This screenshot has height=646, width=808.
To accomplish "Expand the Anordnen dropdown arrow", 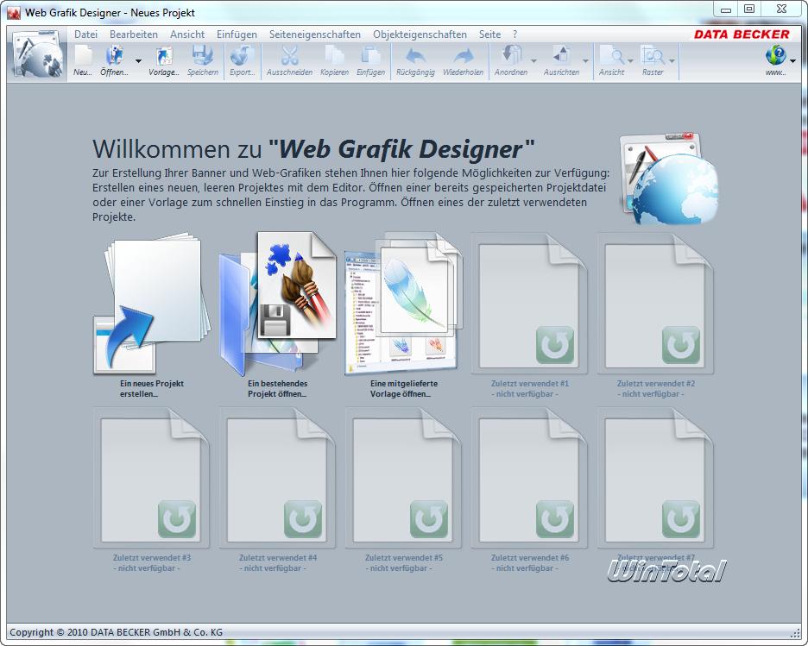I will 533,60.
